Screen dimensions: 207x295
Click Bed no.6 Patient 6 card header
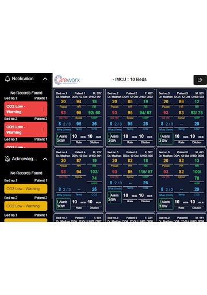tap(181, 154)
